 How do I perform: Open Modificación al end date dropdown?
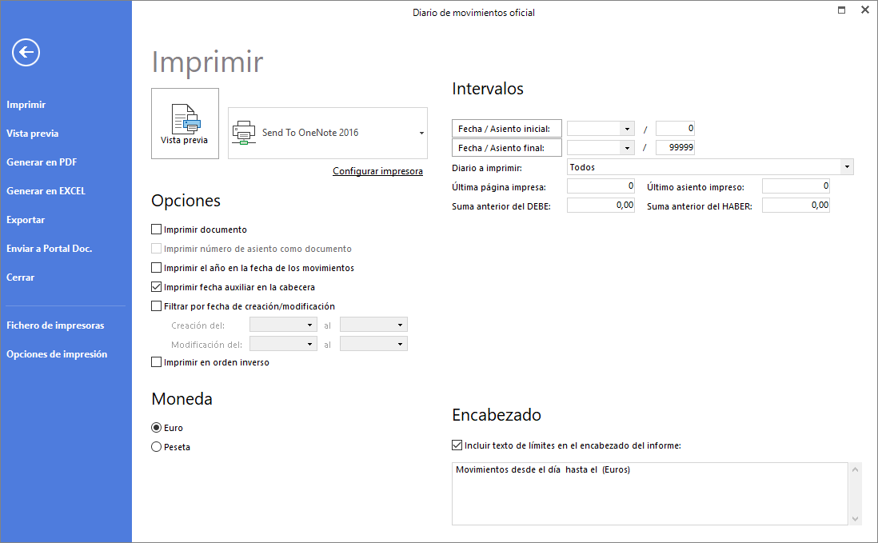[x=400, y=344]
